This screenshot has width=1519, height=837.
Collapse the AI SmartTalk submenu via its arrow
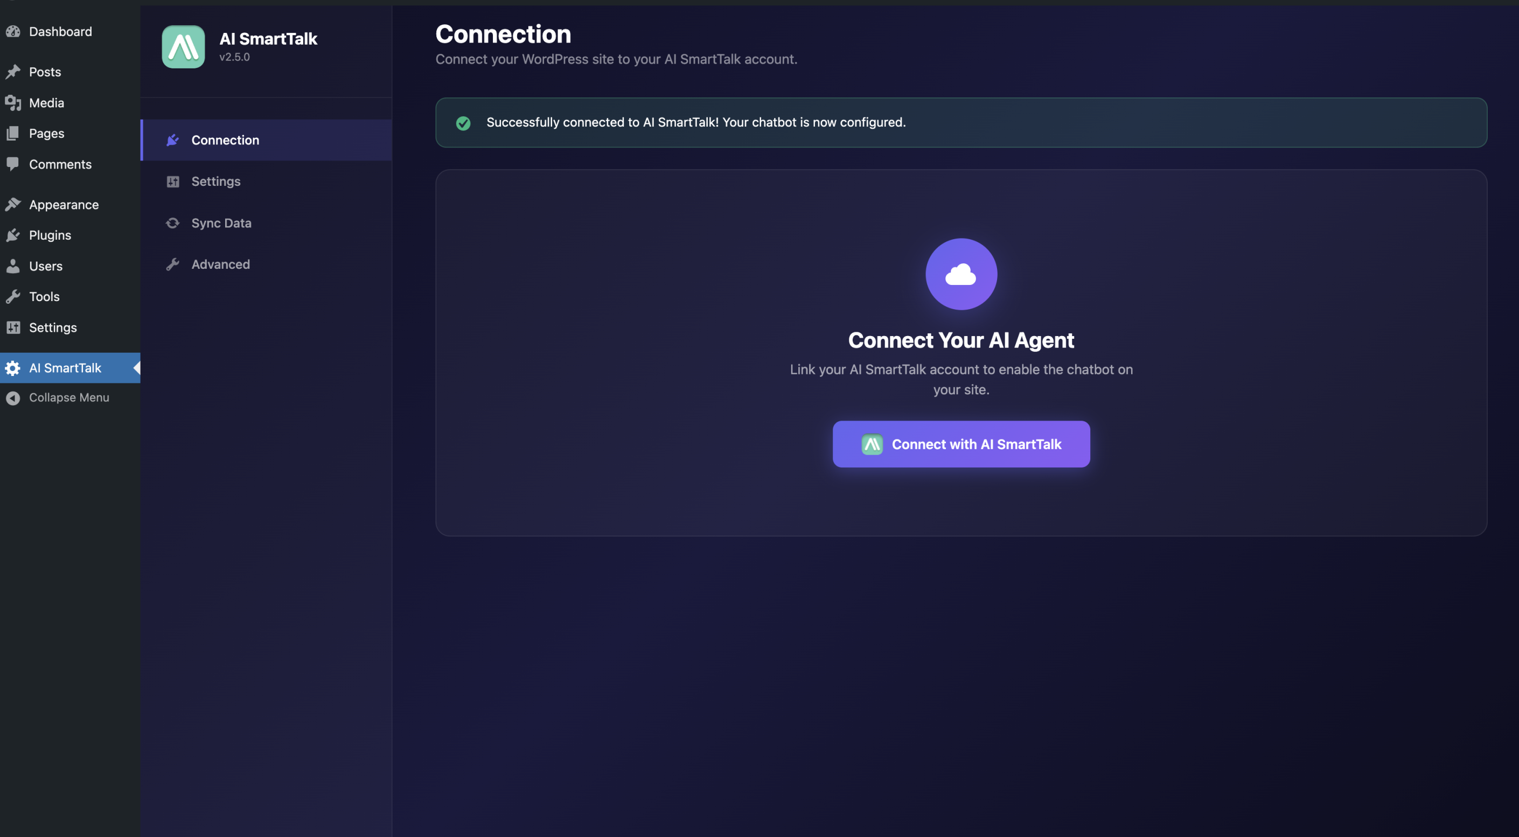coord(137,368)
